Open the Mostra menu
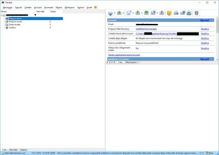Screen dimensions: 219x155 59,7
